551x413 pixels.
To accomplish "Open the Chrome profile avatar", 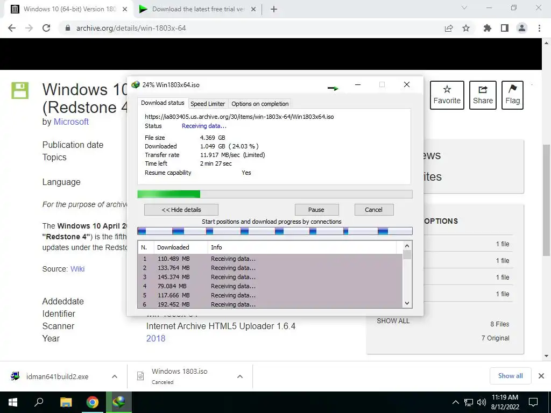I will (522, 28).
